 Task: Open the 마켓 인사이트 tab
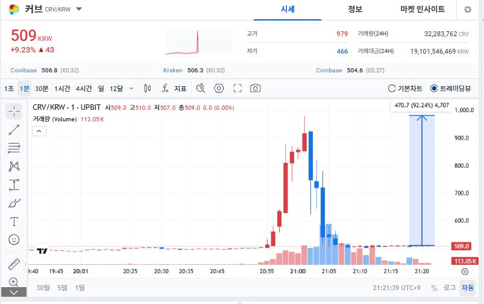pyautogui.click(x=423, y=9)
